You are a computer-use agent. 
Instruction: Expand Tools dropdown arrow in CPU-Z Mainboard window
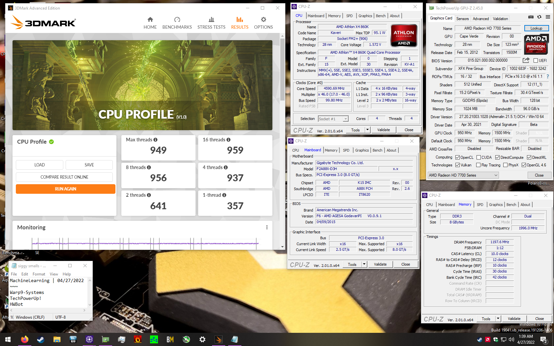[364, 264]
